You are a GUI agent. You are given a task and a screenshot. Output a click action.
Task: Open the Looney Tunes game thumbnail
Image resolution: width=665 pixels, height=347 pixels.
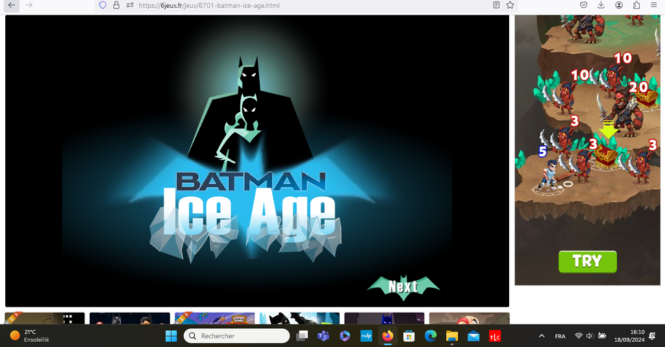214,318
